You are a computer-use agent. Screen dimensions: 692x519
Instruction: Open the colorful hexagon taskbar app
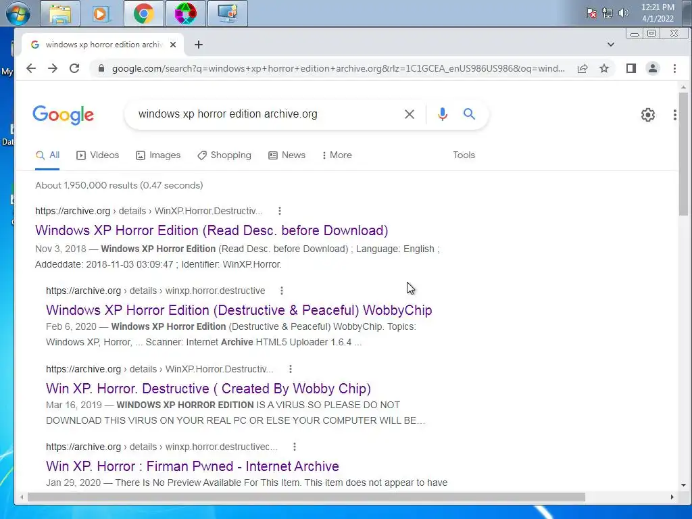tap(185, 14)
